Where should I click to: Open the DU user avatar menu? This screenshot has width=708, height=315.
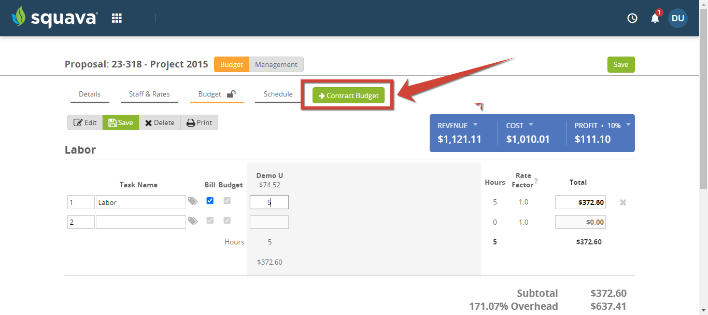[677, 18]
